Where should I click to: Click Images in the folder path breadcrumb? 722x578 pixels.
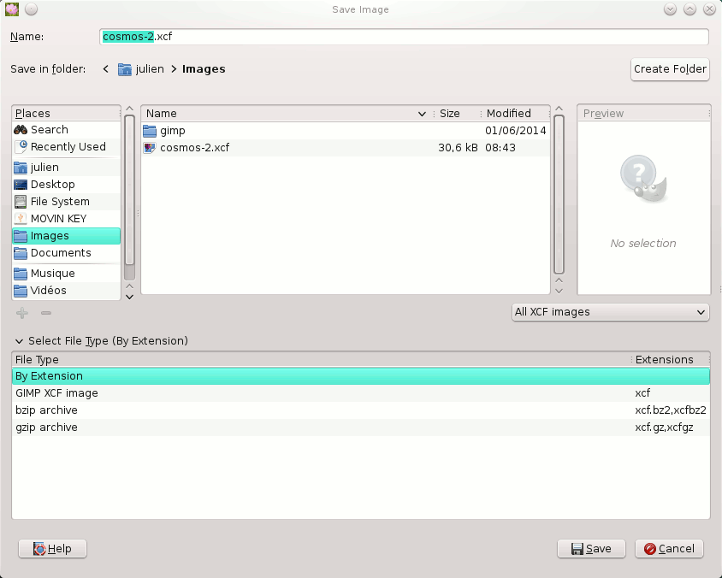(x=203, y=68)
